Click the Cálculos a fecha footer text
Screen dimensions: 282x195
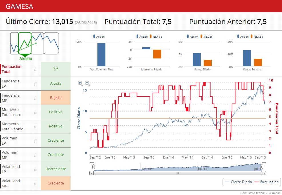click(x=261, y=193)
